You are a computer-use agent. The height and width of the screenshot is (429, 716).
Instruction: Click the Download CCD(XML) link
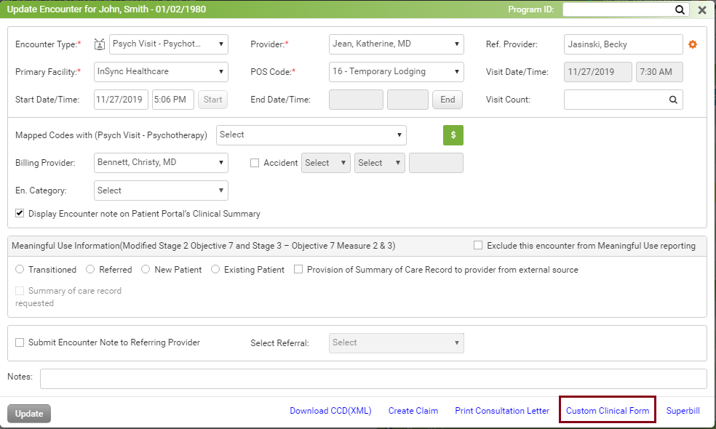(x=330, y=411)
